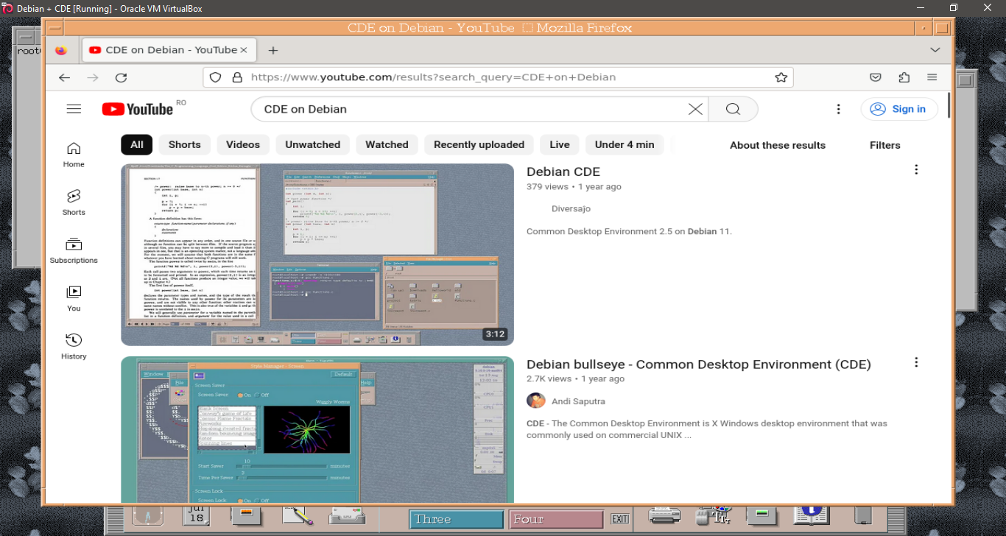This screenshot has width=1006, height=536.
Task: Open History in the left sidebar
Action: click(74, 346)
